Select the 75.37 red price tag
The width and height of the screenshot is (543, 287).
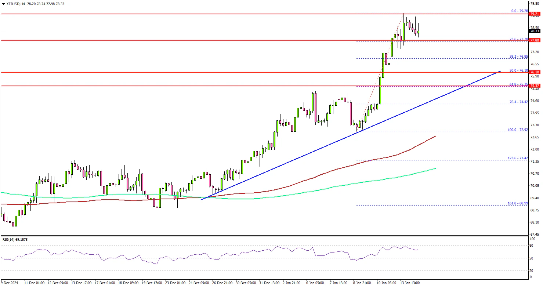pyautogui.click(x=534, y=86)
